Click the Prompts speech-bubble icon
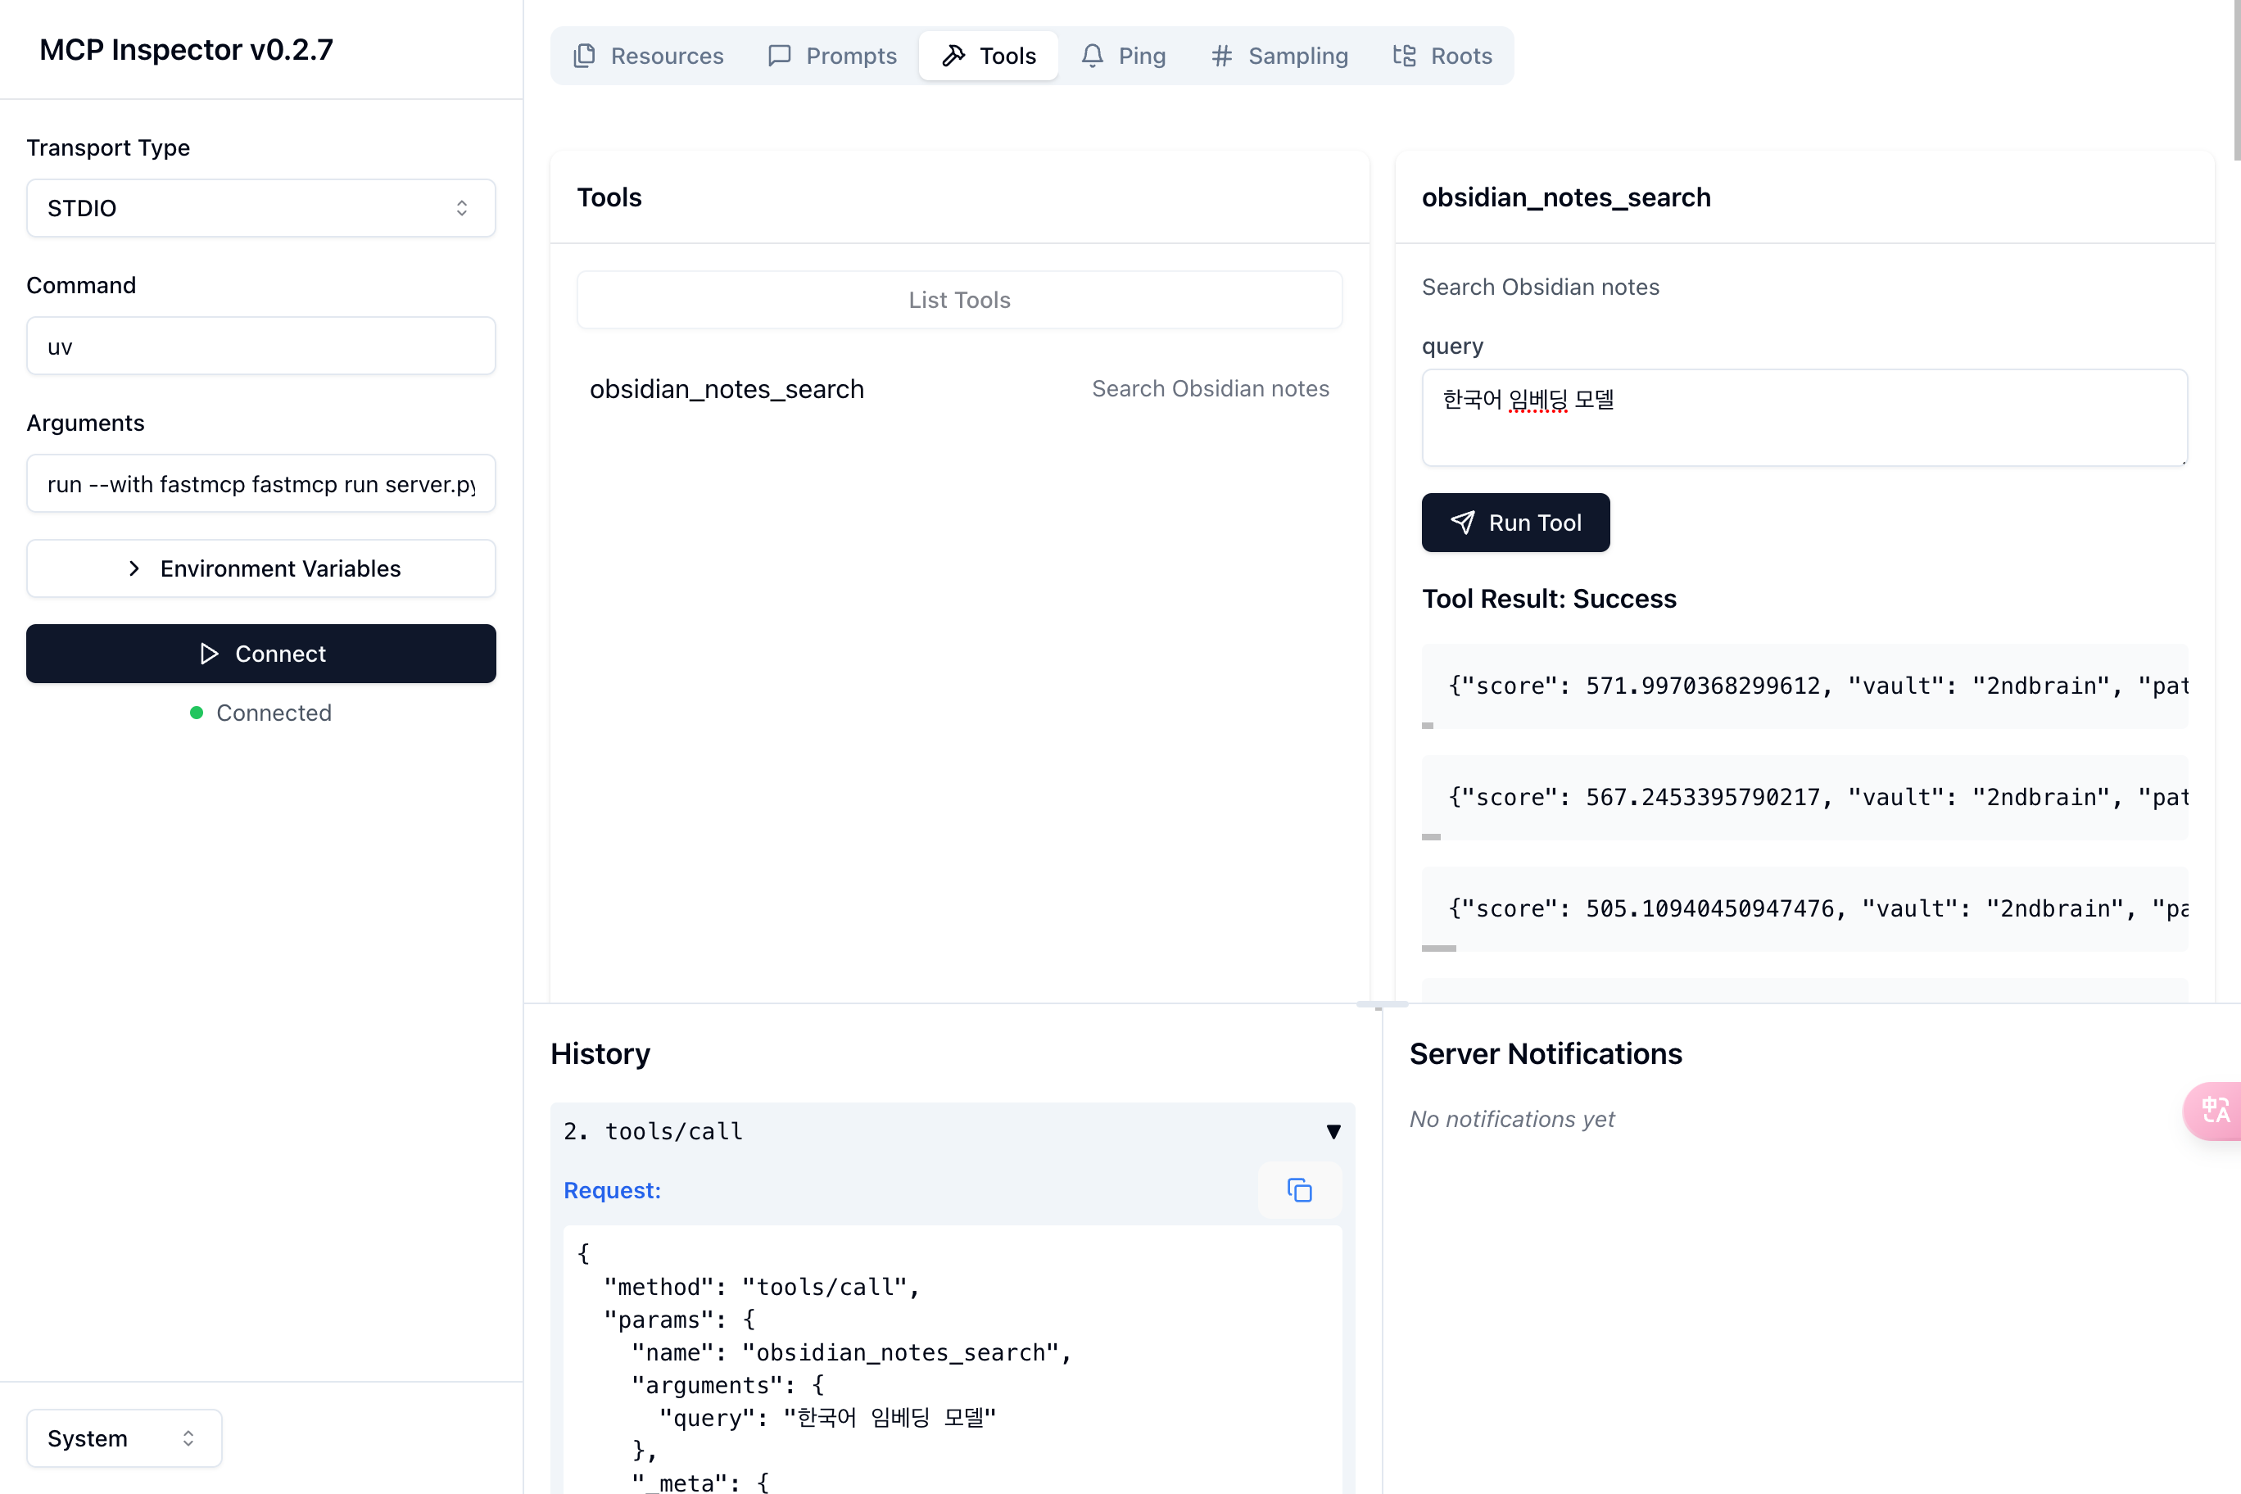The image size is (2241, 1494). 780,55
